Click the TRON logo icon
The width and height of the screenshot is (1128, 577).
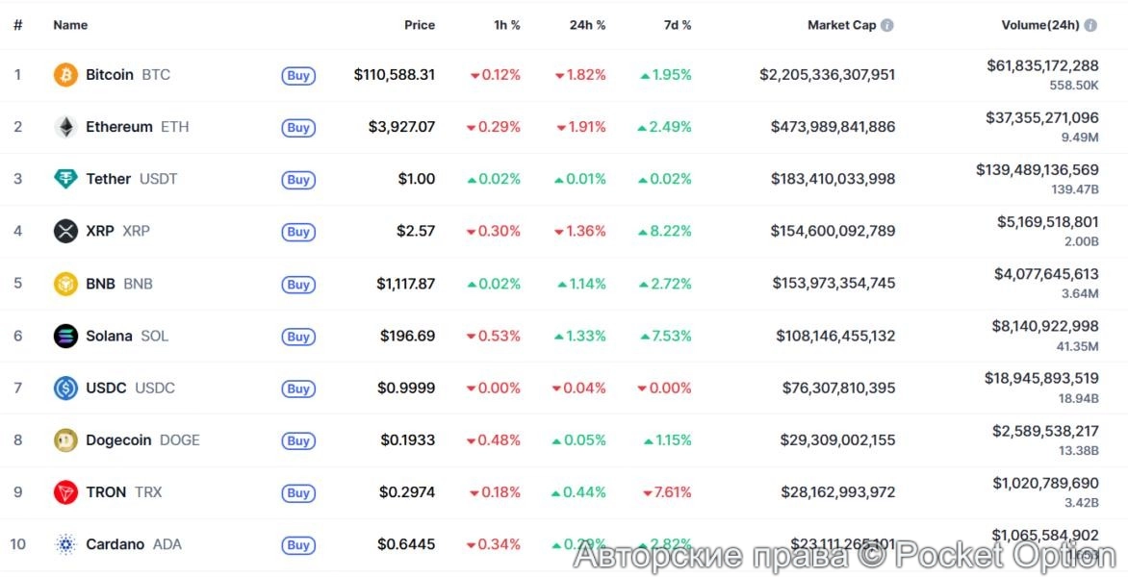point(65,492)
